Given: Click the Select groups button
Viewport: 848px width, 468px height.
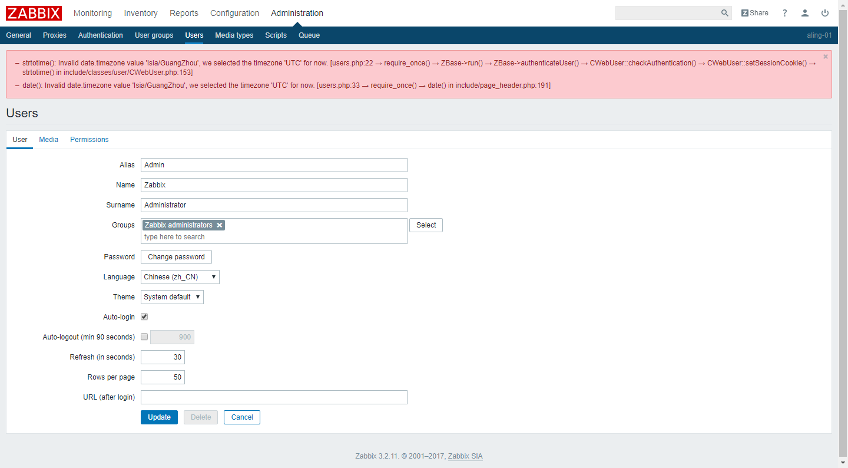Looking at the screenshot, I should (426, 225).
